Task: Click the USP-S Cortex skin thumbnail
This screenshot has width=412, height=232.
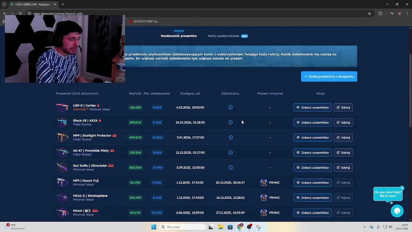Action: click(62, 107)
